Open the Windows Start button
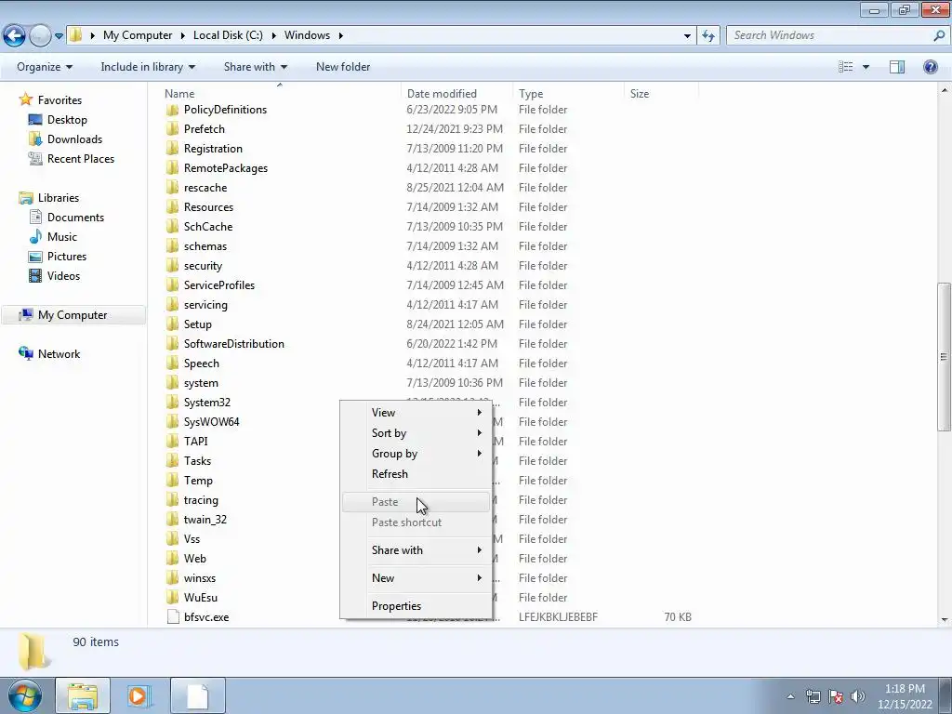The width and height of the screenshot is (952, 714). (x=23, y=695)
